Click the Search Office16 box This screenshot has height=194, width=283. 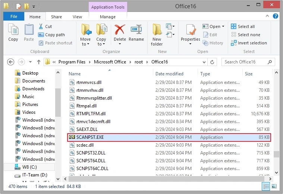(x=248, y=62)
